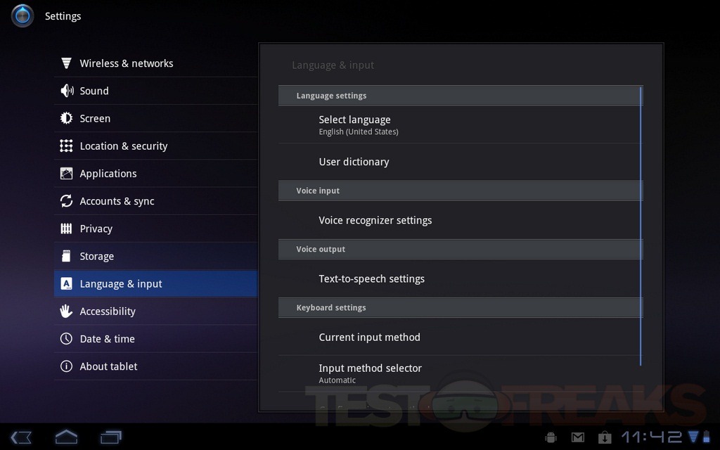
Task: Tap the Date & time clock icon
Action: pyautogui.click(x=66, y=339)
